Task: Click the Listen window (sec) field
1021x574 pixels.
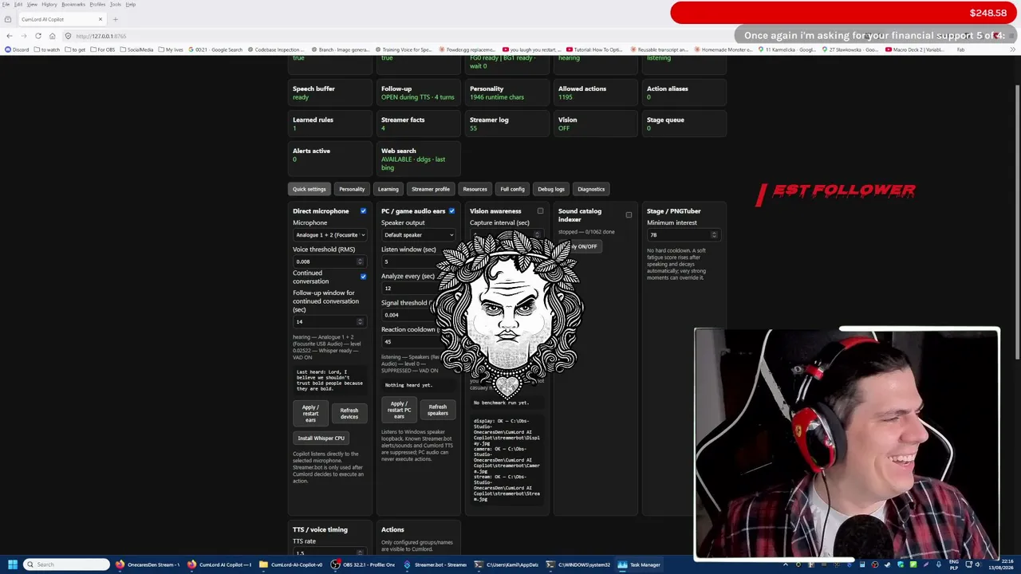Action: point(418,261)
